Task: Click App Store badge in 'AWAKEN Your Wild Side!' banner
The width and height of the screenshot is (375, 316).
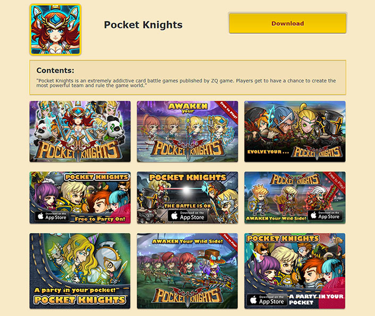Action: pos(325,215)
